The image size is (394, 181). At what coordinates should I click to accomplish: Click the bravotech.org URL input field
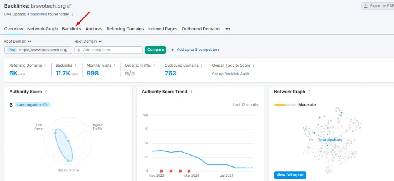coord(38,50)
